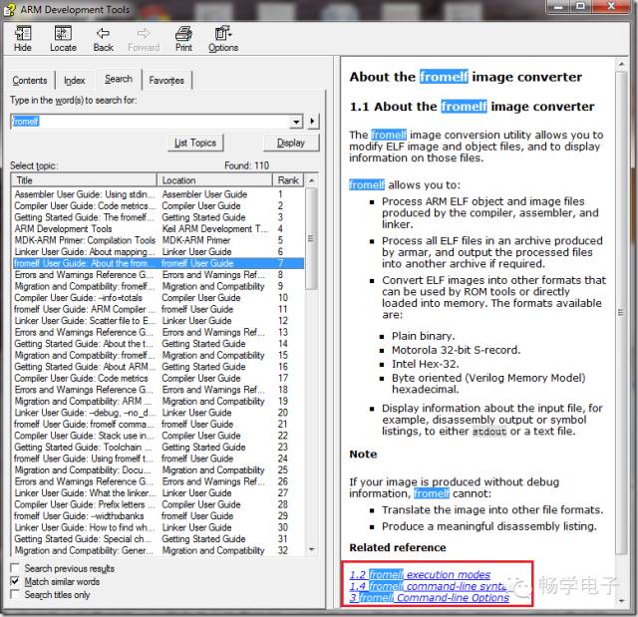Image resolution: width=638 pixels, height=617 pixels.
Task: Select fromelf User Guide: --widthxbanks result
Action: tap(158, 515)
